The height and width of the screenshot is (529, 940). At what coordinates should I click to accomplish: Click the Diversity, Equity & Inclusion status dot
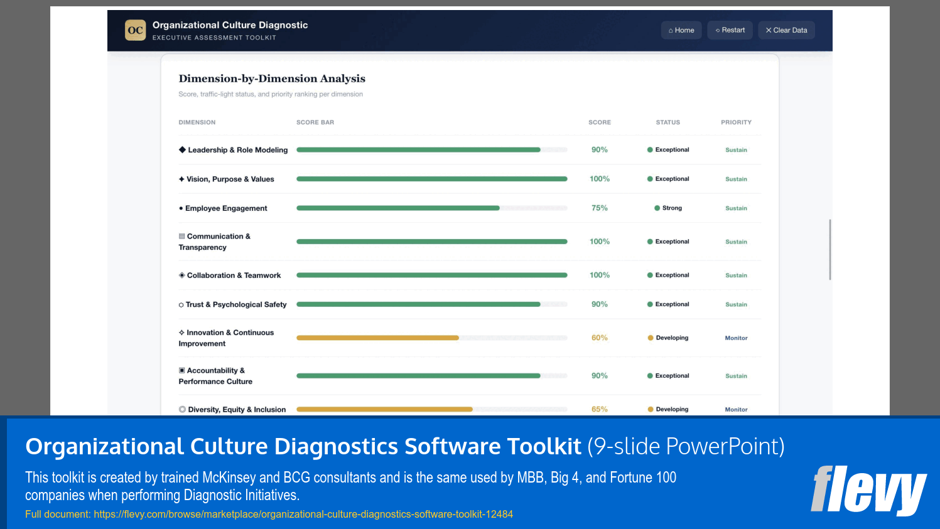(651, 409)
